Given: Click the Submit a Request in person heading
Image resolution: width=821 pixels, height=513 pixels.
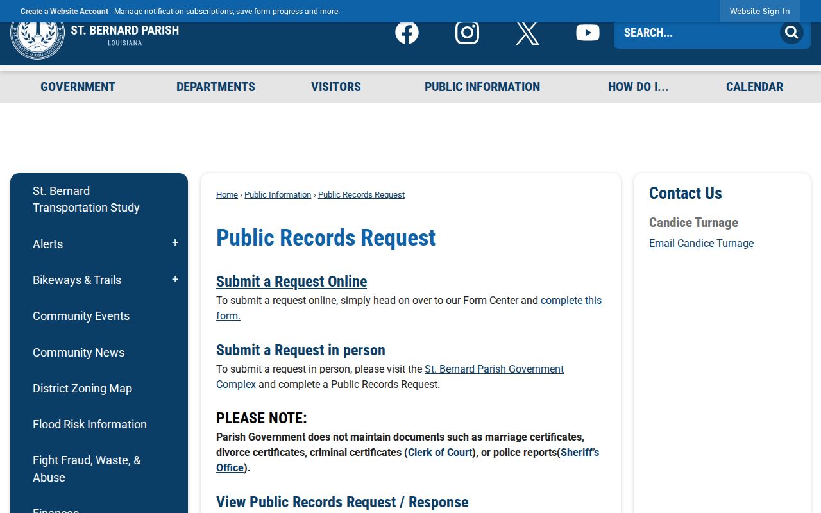Looking at the screenshot, I should (x=301, y=350).
